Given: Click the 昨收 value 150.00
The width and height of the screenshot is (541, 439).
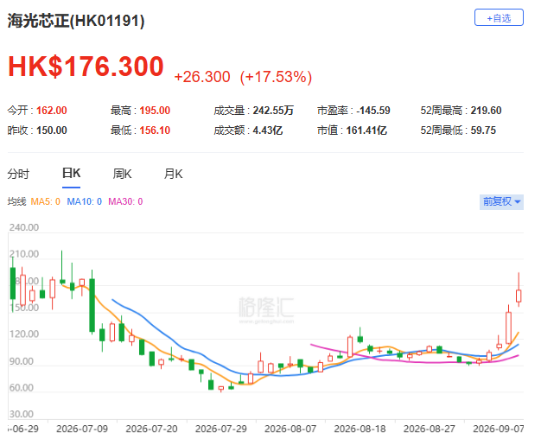Looking at the screenshot, I should [x=52, y=130].
